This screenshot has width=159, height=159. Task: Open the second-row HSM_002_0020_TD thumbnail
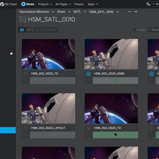[111, 108]
